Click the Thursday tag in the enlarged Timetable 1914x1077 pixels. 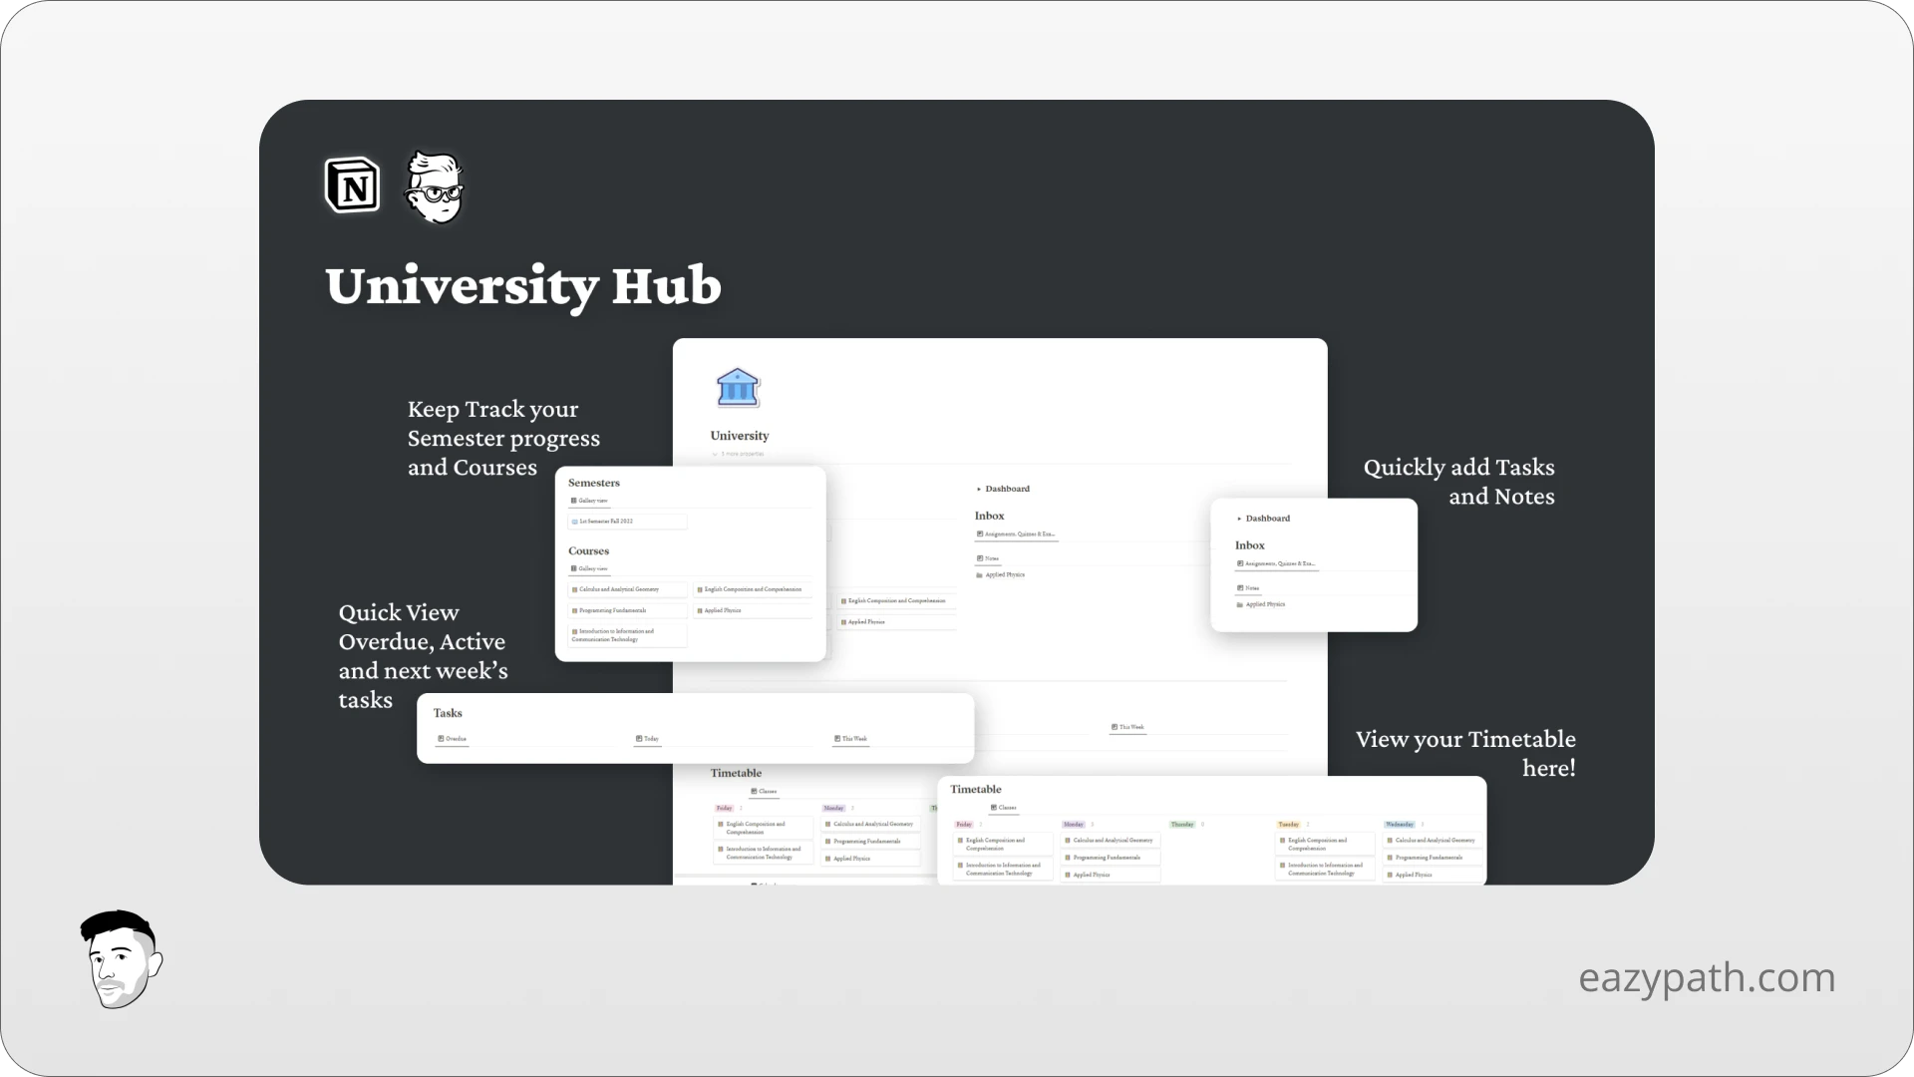[x=1182, y=825]
